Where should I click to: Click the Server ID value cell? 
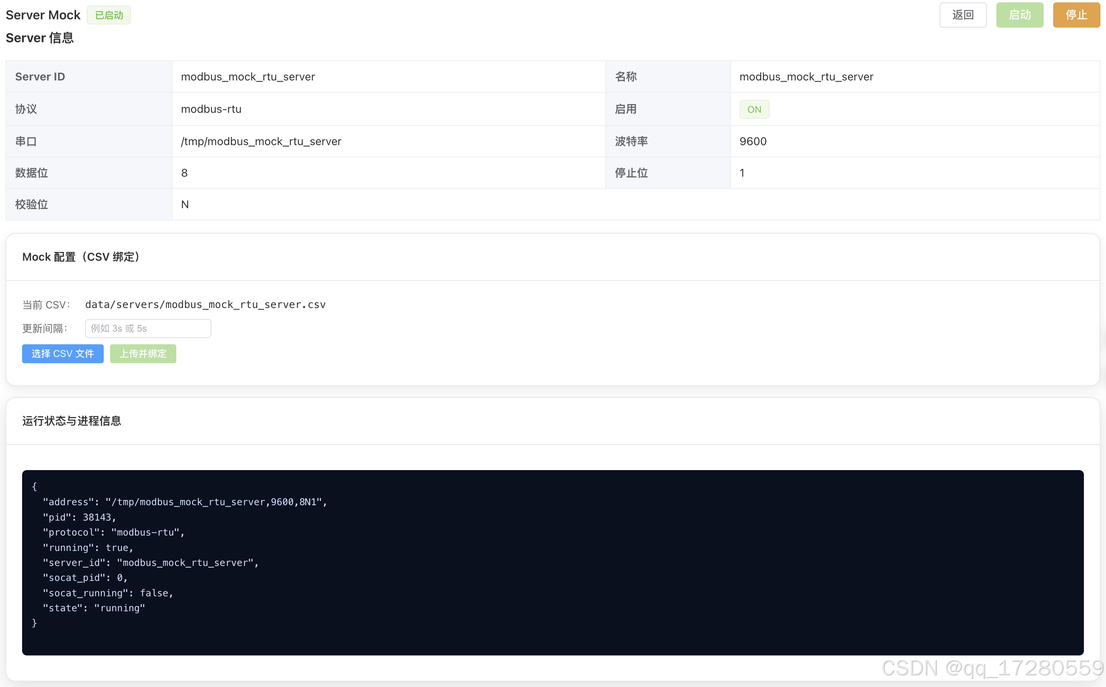click(x=248, y=77)
